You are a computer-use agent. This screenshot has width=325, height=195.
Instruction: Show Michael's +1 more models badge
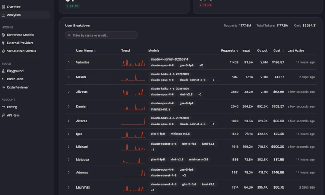click(x=152, y=150)
